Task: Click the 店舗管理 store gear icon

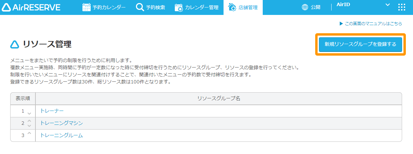Action: click(x=232, y=7)
